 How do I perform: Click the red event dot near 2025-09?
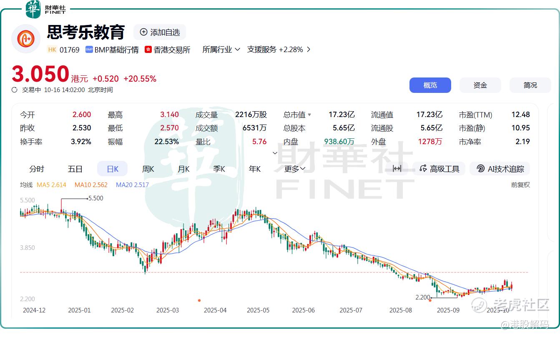(x=430, y=300)
